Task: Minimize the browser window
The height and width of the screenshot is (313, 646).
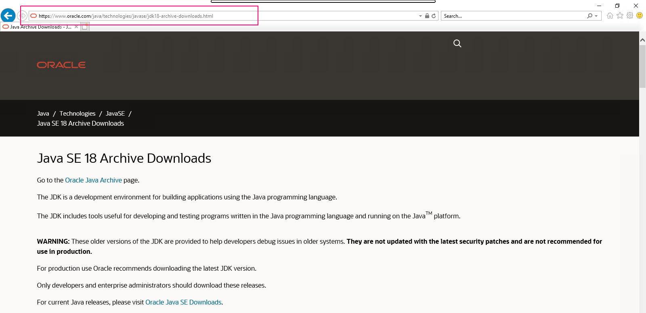Action: 599,6
